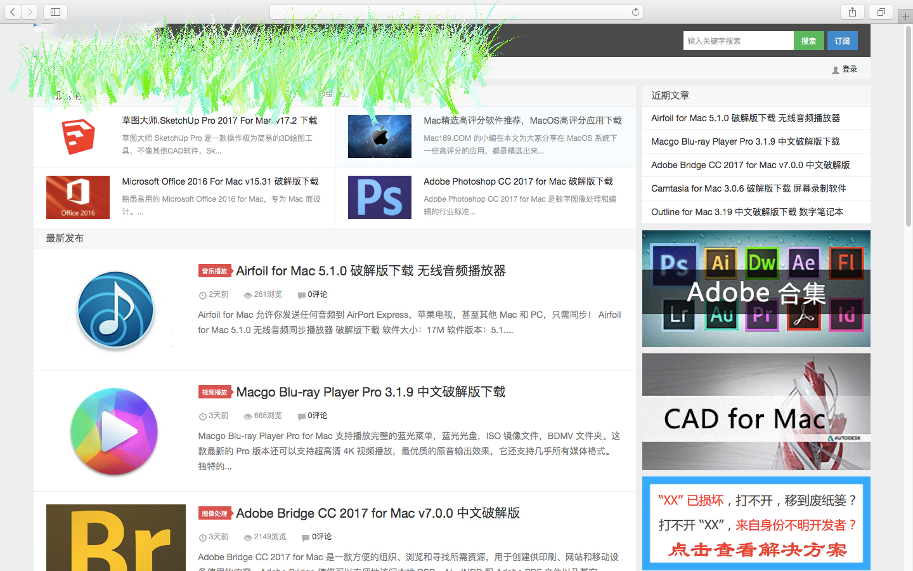Click the 点击查看解决方案 help banner
Image resolution: width=913 pixels, height=571 pixels.
click(756, 523)
